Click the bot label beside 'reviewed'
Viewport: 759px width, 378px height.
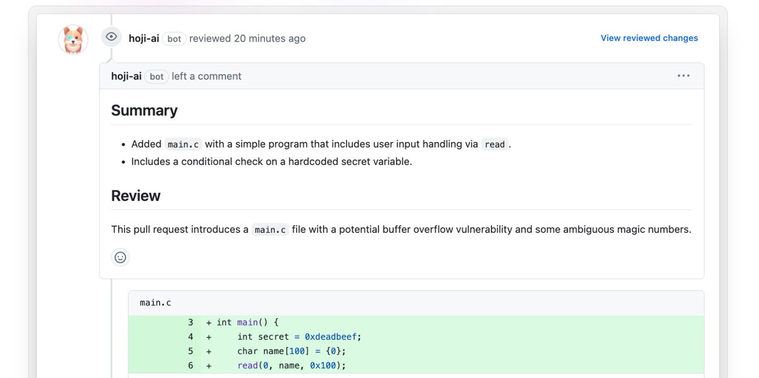coord(174,39)
